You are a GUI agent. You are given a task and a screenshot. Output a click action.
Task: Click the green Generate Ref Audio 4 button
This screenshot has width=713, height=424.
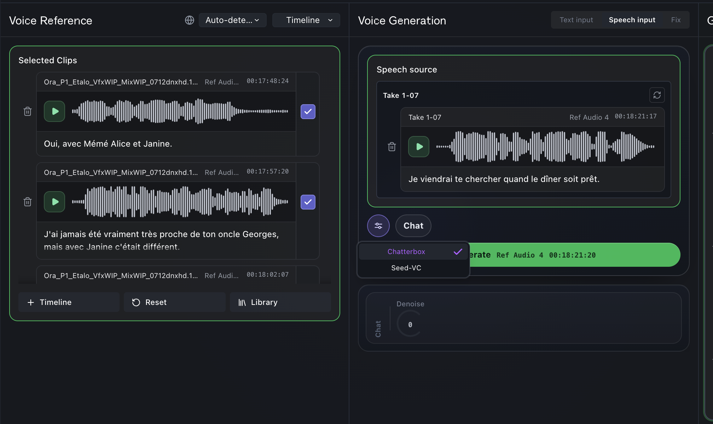(x=574, y=255)
